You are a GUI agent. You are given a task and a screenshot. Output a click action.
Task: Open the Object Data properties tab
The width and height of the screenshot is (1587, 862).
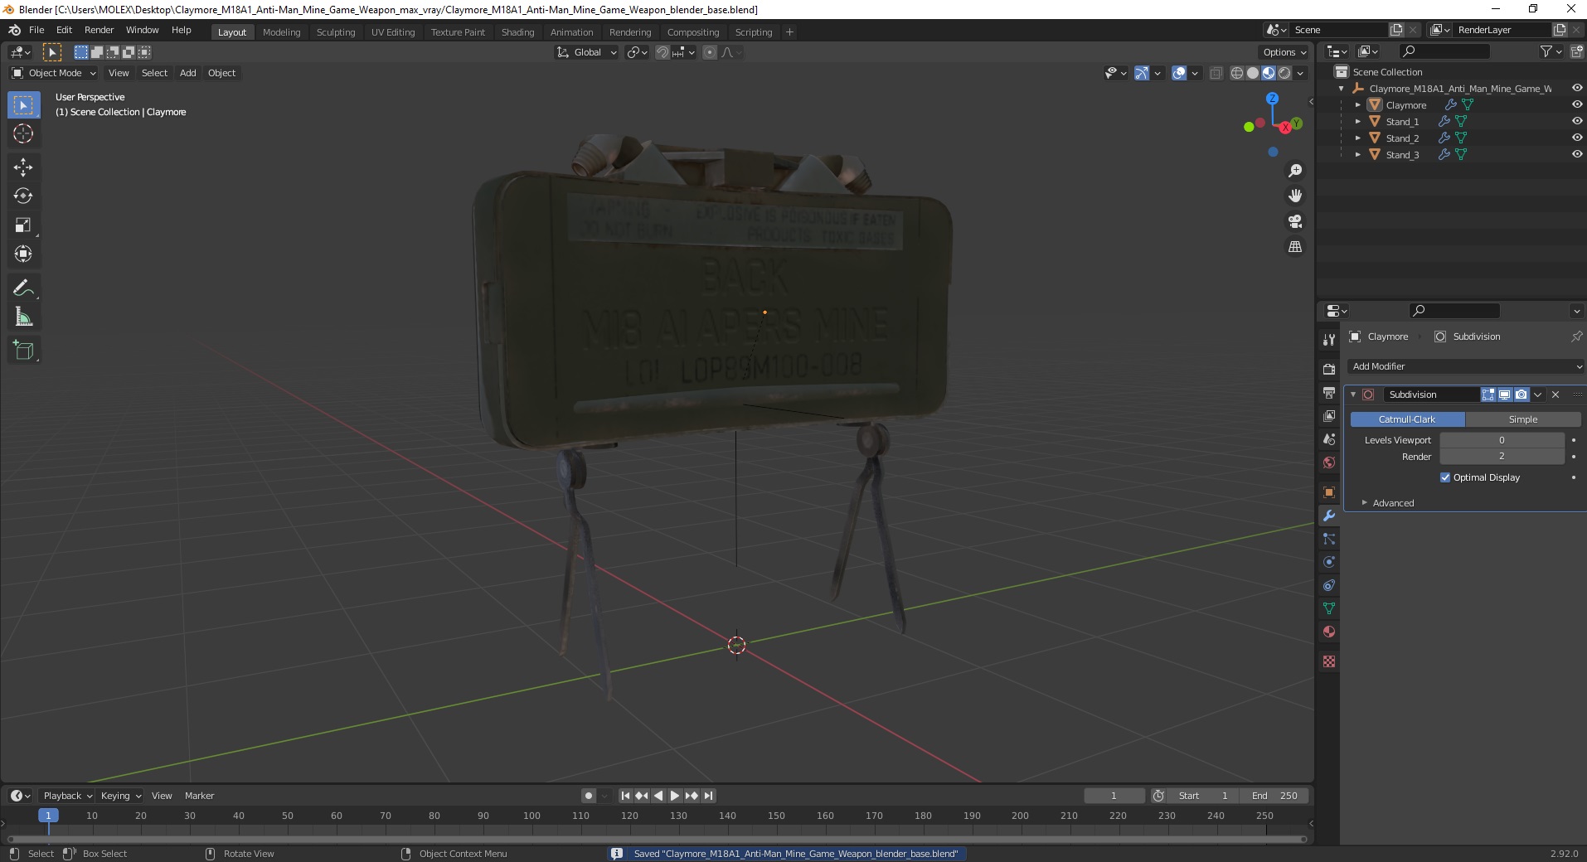point(1329,608)
